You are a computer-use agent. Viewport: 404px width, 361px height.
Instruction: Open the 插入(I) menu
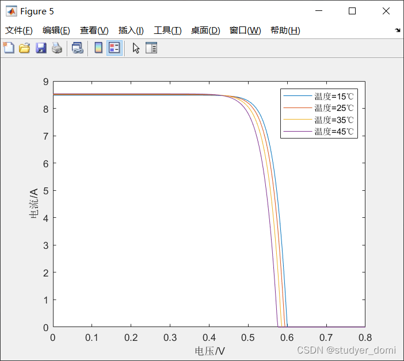[131, 30]
